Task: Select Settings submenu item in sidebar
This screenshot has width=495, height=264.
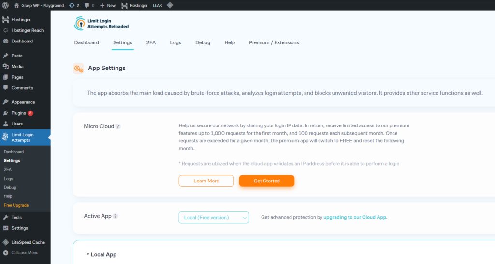Action: [x=12, y=160]
